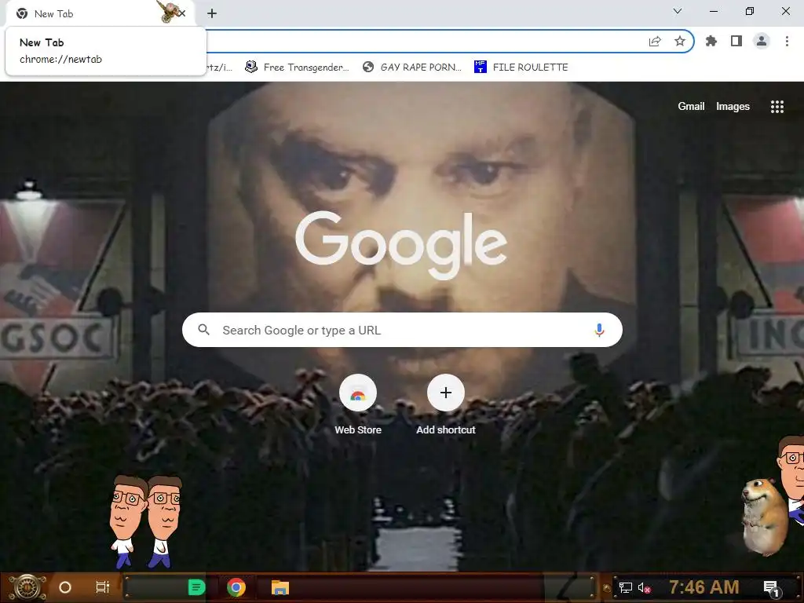Image resolution: width=804 pixels, height=603 pixels.
Task: Open the Chrome side panel
Action: (736, 41)
